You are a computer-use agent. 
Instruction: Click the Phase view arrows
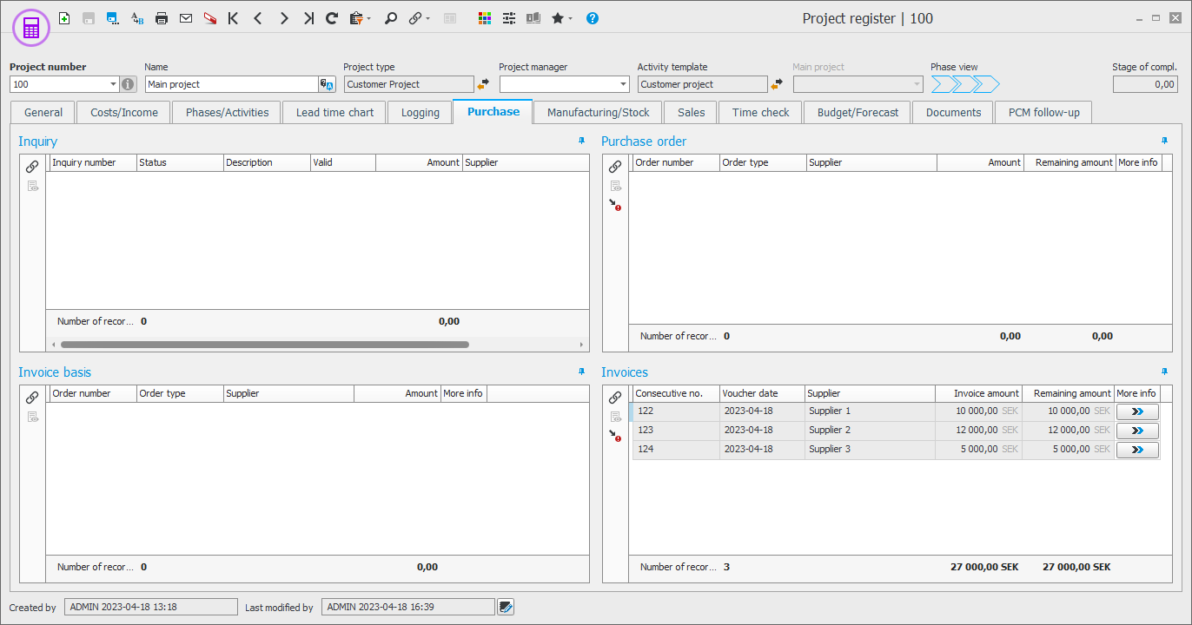click(x=965, y=84)
